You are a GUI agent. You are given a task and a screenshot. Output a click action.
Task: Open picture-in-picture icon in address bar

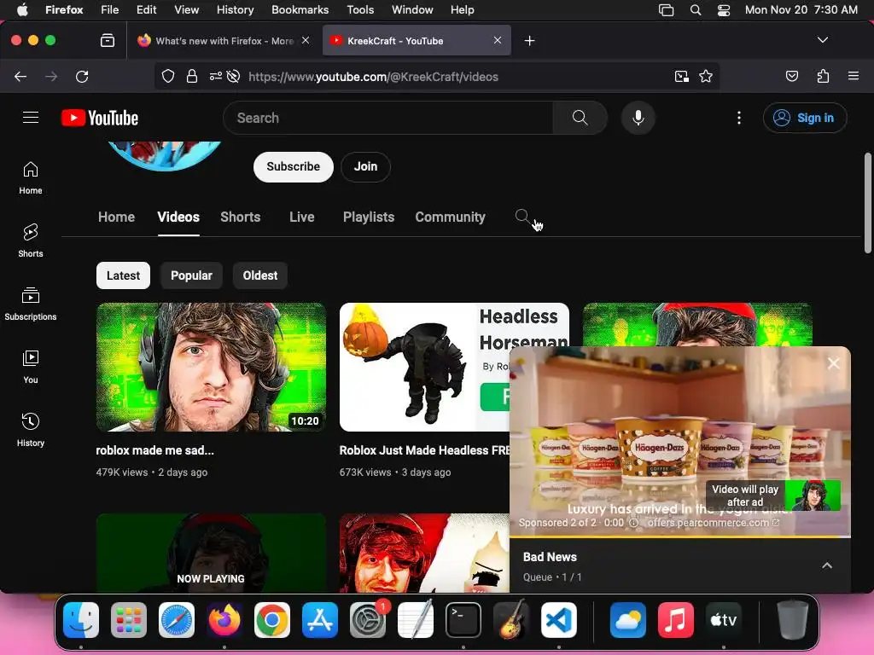[682, 76]
